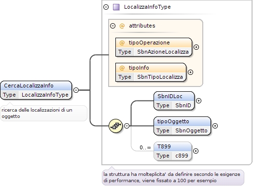Click the LocalizzaInfoType type value of CercaLocalizzaInfo
Viewport: 253px width, 187px height.
[x=45, y=95]
